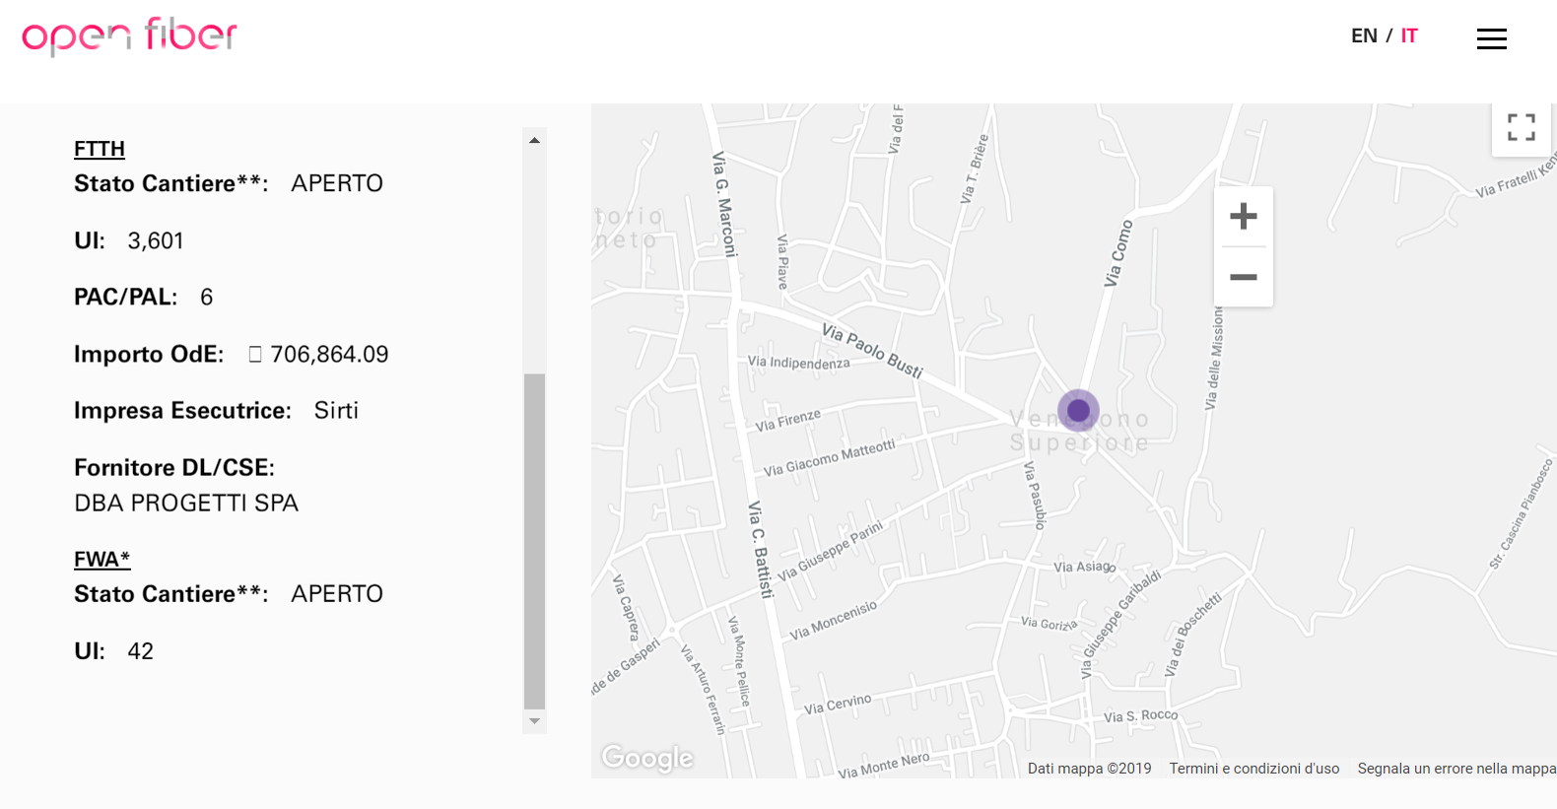Open the FTTH section link
Image resolution: width=1557 pixels, height=809 pixels.
(100, 149)
